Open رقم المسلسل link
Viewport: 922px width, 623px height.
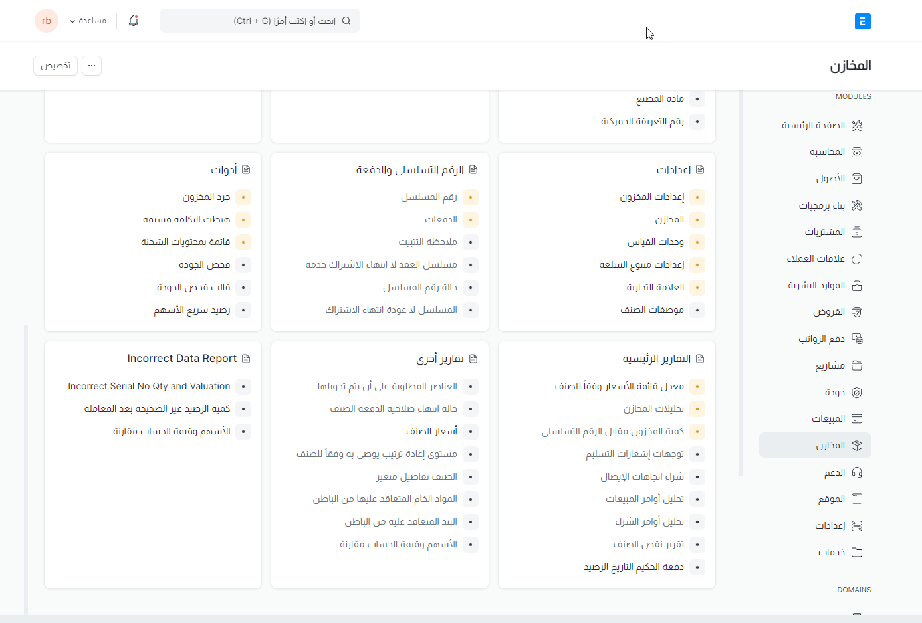click(429, 197)
